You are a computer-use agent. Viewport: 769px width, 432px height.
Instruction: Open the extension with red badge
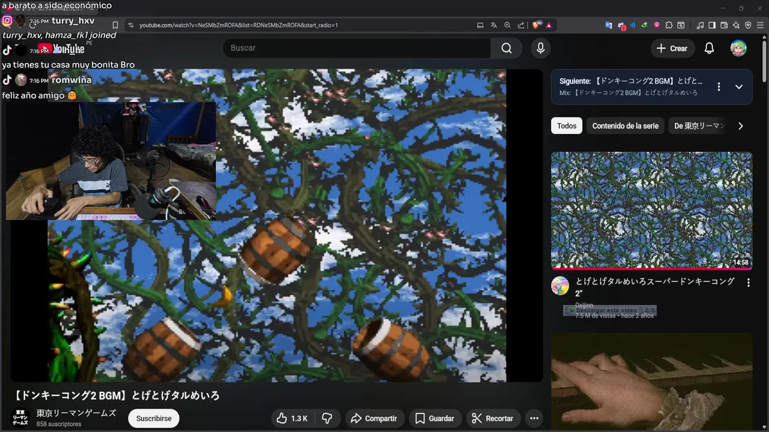[x=621, y=25]
